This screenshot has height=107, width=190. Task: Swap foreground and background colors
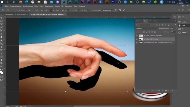click(x=2, y=69)
